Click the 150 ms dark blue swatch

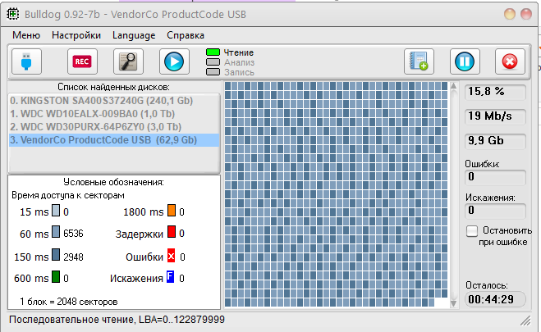pyautogui.click(x=56, y=255)
